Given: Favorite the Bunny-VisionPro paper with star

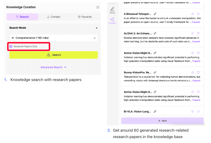Looking at the screenshot, I should tap(192, 72).
